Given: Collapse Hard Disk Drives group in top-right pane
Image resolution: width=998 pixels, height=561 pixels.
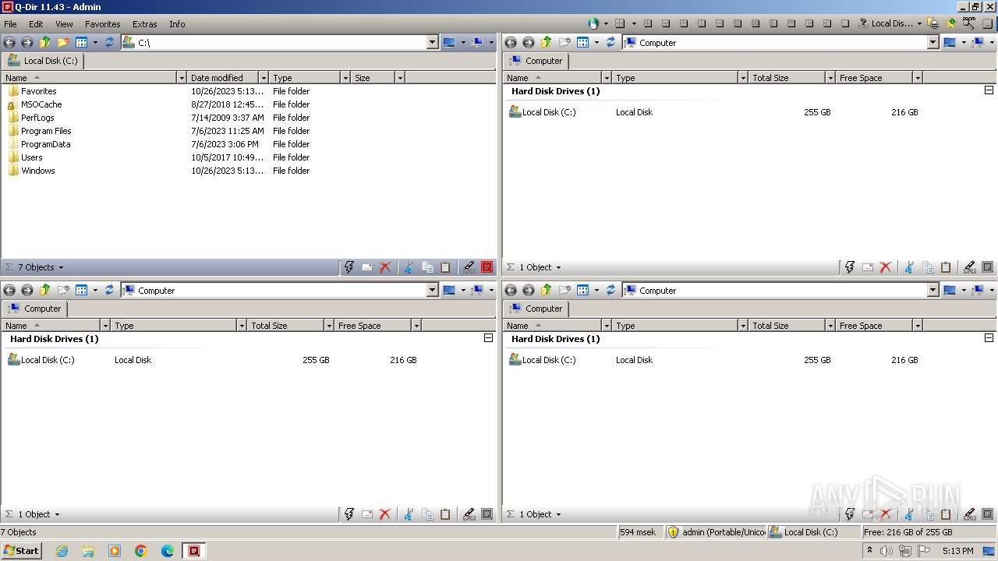Looking at the screenshot, I should coord(989,90).
